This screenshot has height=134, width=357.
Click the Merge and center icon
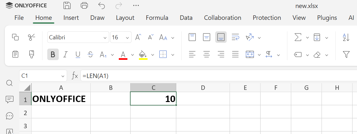(250, 54)
